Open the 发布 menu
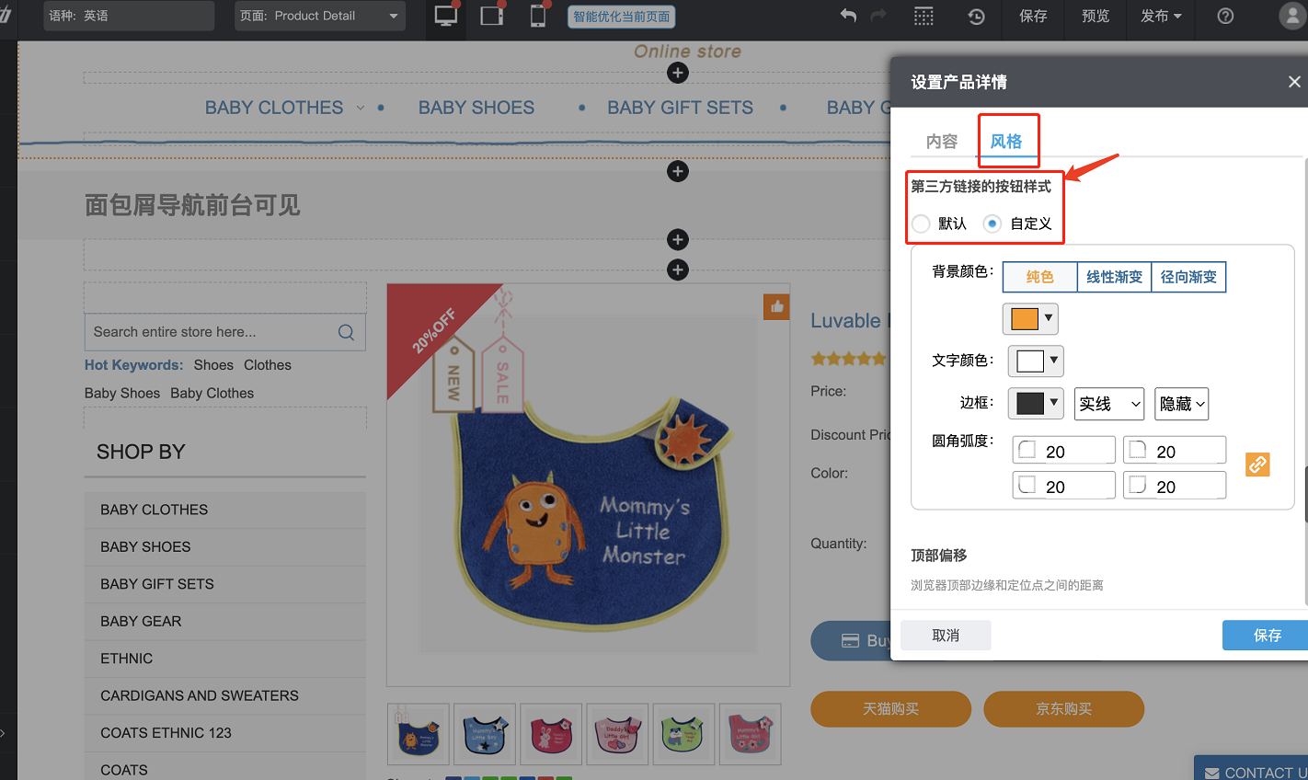Screen dimensions: 1308x780 1161,17
